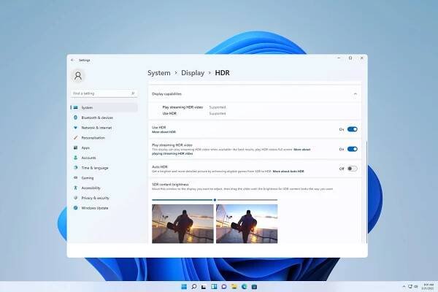
Task: Open Gaming settings
Action: coord(88,177)
